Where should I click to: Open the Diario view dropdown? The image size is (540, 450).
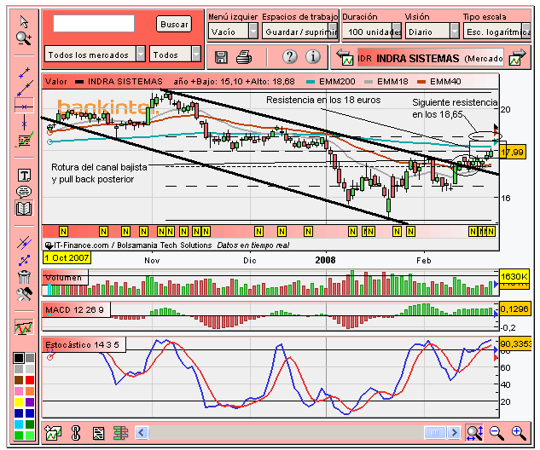(433, 32)
